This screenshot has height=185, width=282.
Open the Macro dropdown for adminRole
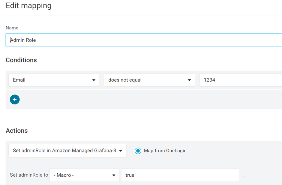(85, 175)
